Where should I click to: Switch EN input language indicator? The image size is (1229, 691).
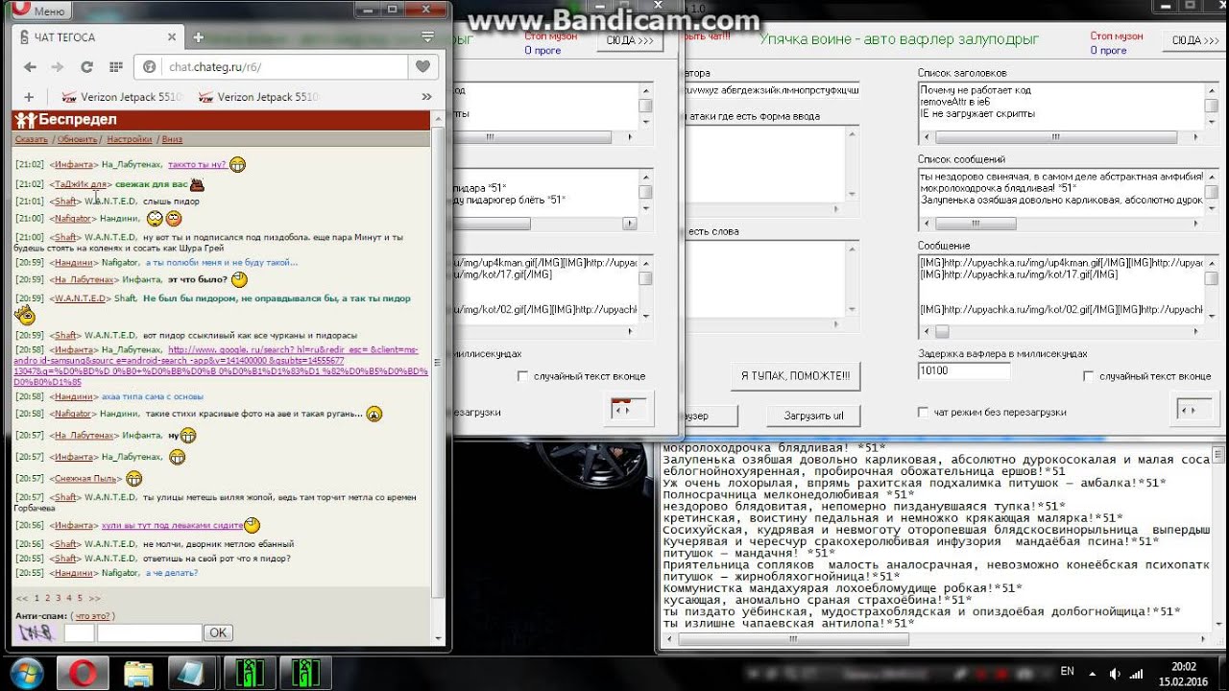1067,672
